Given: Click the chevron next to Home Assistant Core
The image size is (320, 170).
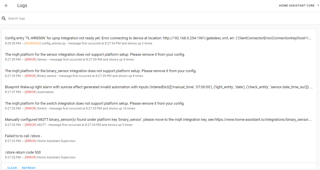Looking at the screenshot, I should click(318, 5).
